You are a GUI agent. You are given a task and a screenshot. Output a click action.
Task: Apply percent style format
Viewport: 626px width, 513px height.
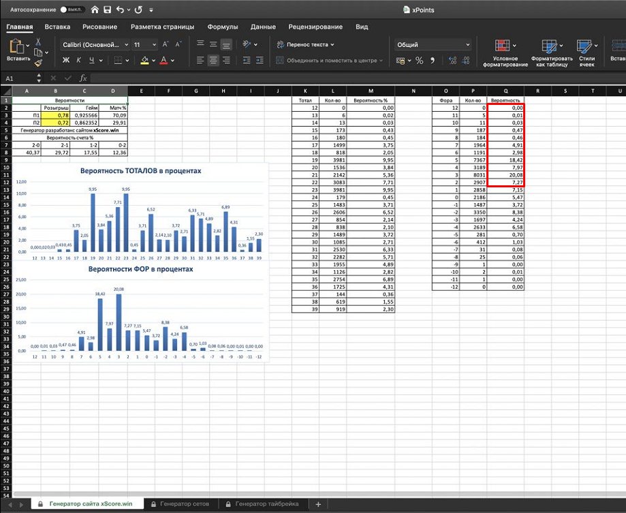pyautogui.click(x=419, y=60)
